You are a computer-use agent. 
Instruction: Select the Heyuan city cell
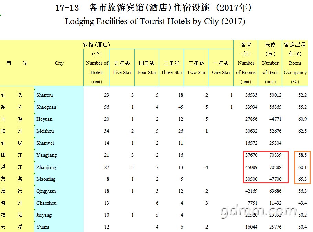(x=59, y=119)
